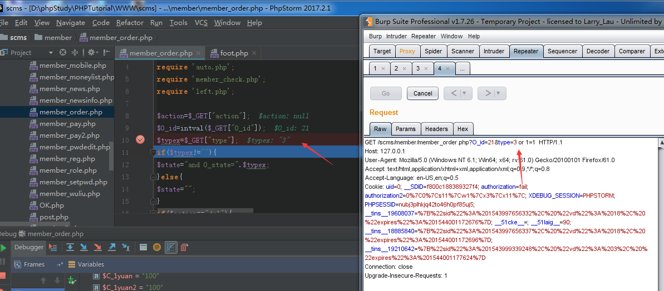The height and width of the screenshot is (291, 664).
Task: Open Burp menu in Burp Suite
Action: pyautogui.click(x=375, y=36)
